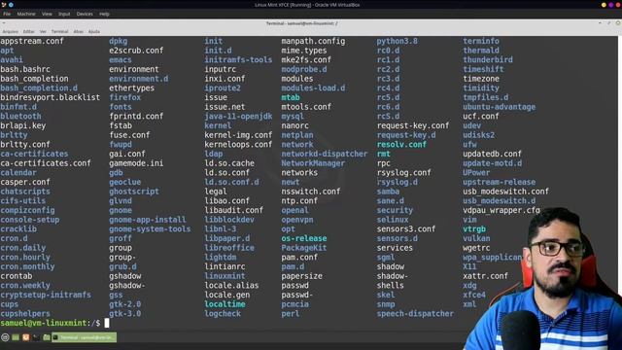Open the terminal launcher icon in panel
Image resolution: width=622 pixels, height=350 pixels.
click(36, 337)
